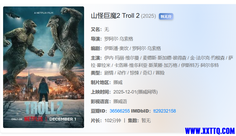The image size is (236, 136).
Task: Click the runtime 102分钟 text
Action: click(x=112, y=121)
